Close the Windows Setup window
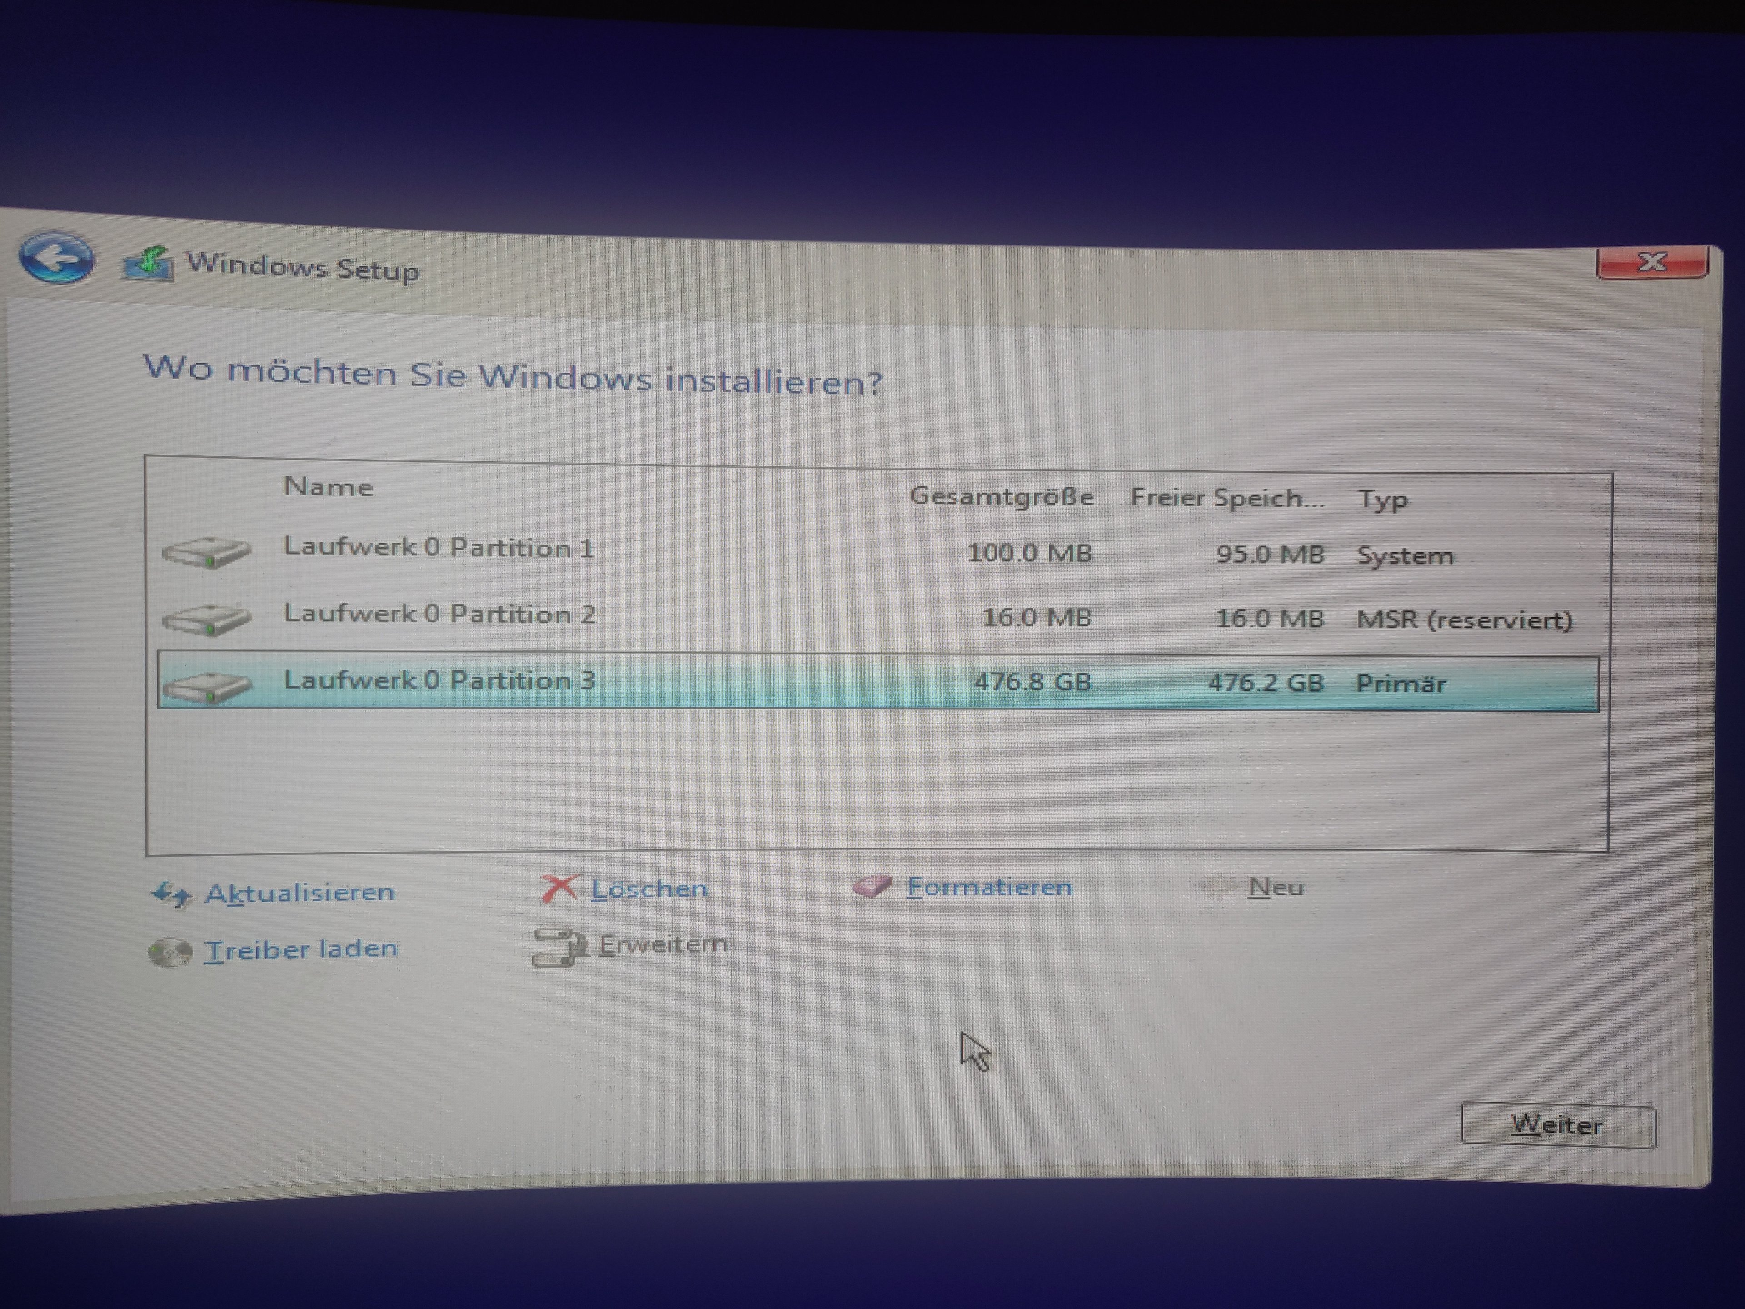 (1652, 262)
